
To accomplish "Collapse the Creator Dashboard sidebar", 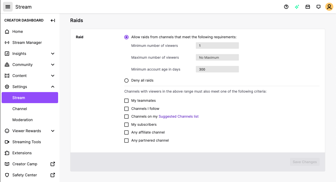I will [53, 20].
